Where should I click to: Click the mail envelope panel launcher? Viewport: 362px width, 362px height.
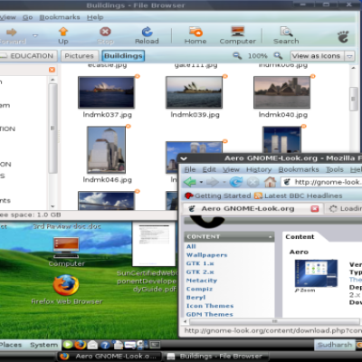92,345
